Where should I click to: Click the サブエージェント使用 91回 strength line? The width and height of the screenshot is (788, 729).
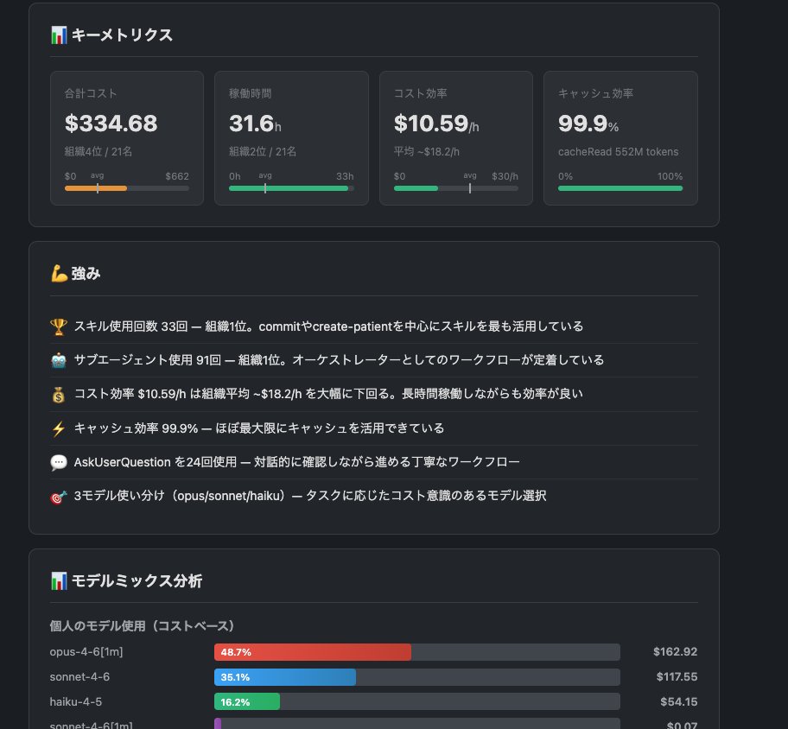click(x=339, y=360)
